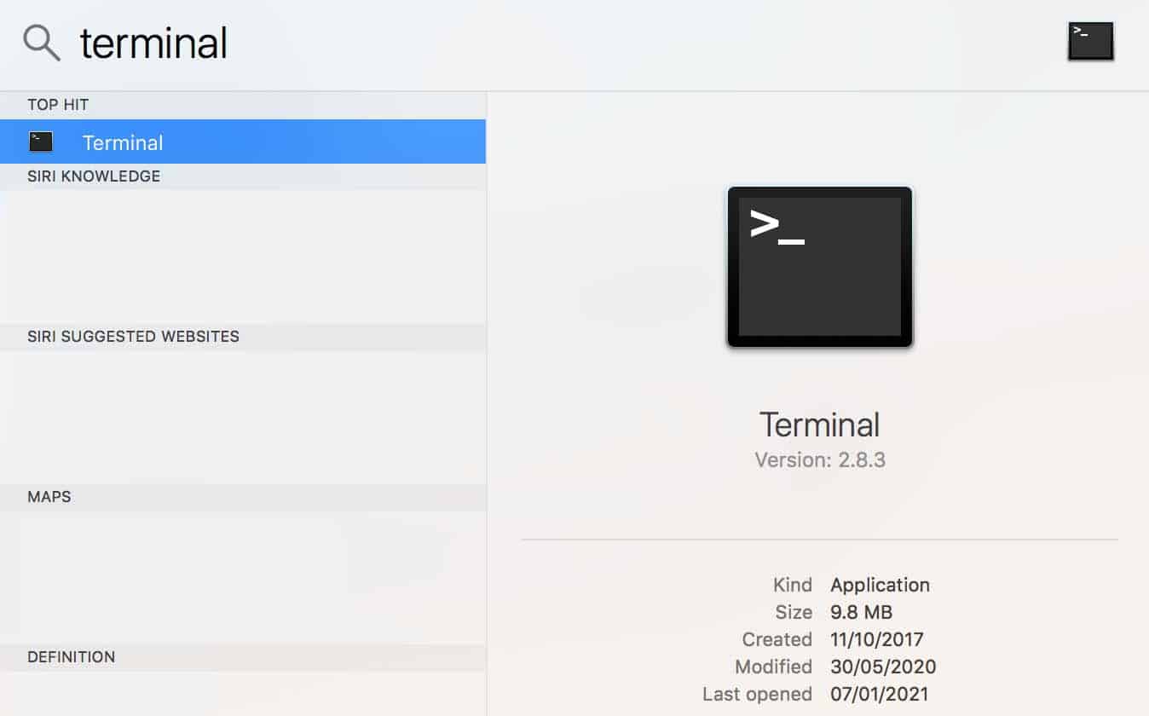
Task: Click the dark app icon beside the Terminal label
Action: click(40, 141)
